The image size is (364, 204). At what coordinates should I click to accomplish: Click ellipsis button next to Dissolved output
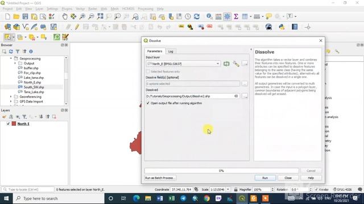245,96
